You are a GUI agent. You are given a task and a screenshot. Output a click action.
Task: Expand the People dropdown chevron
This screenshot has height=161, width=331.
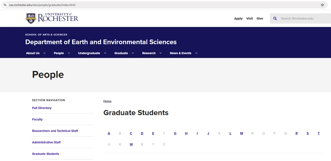pos(69,53)
